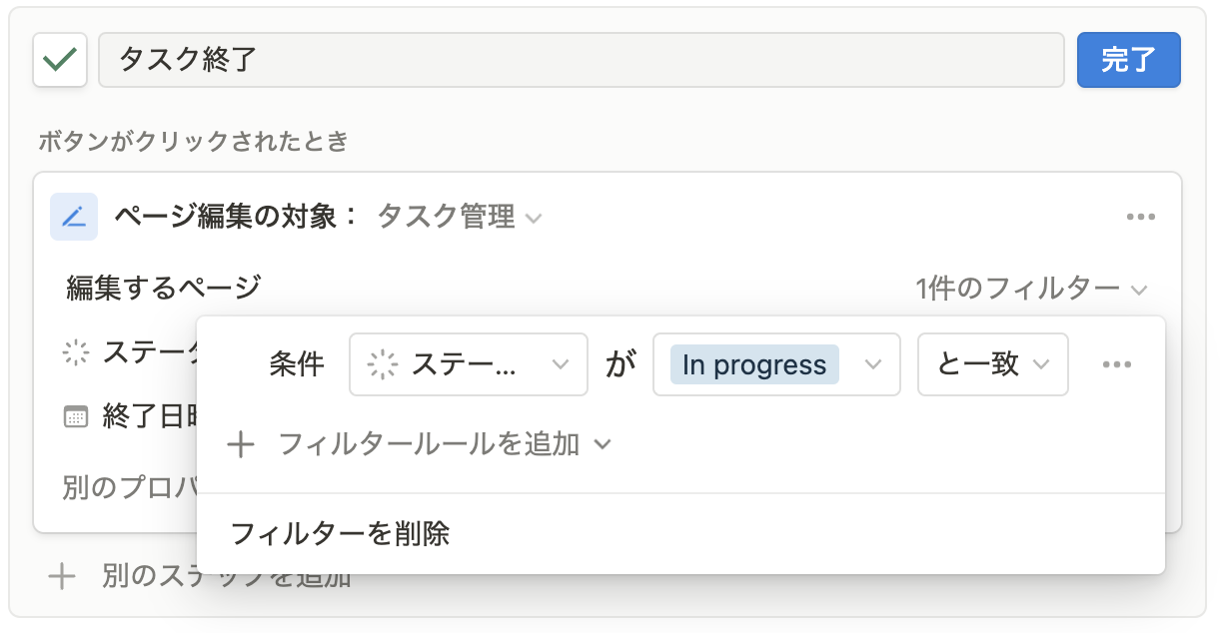Click the plus icon for 別のステップを追加
The height and width of the screenshot is (633, 1221).
tap(62, 576)
